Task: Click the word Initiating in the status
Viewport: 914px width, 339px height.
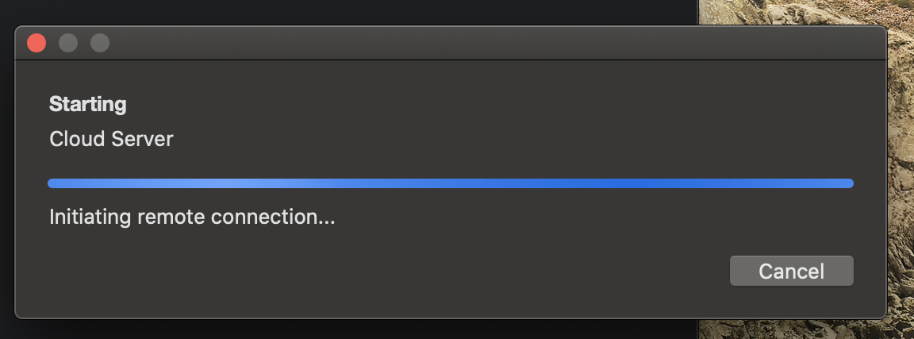Action: (90, 217)
